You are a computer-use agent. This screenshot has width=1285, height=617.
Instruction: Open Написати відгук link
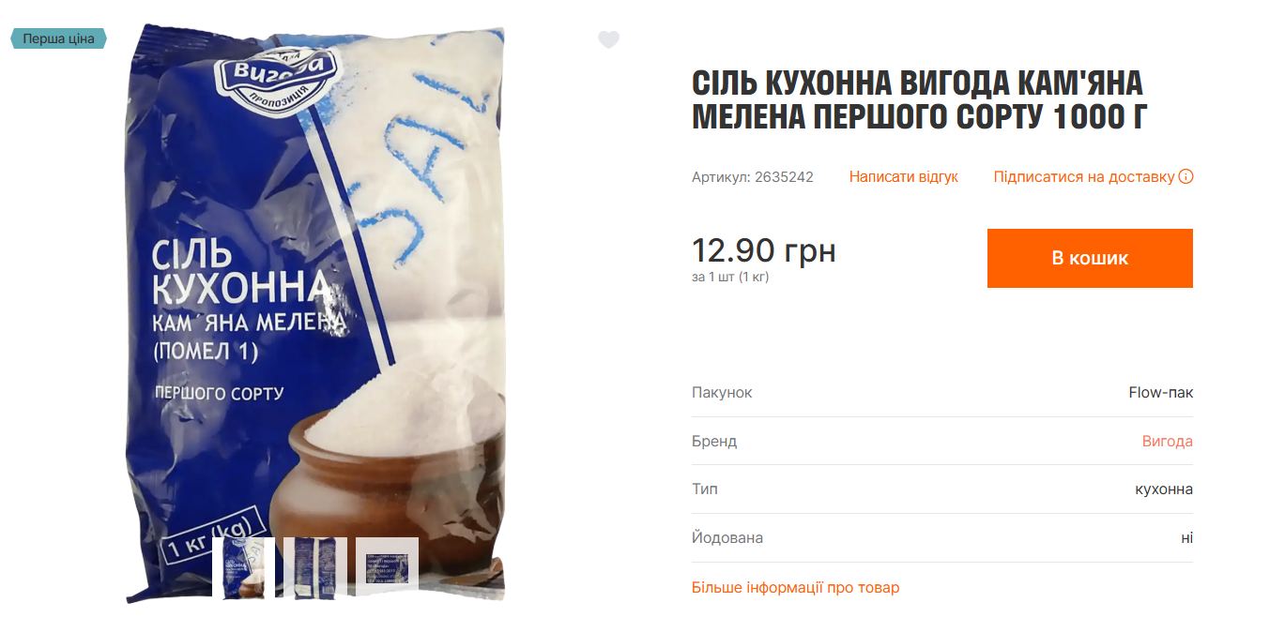coord(903,176)
